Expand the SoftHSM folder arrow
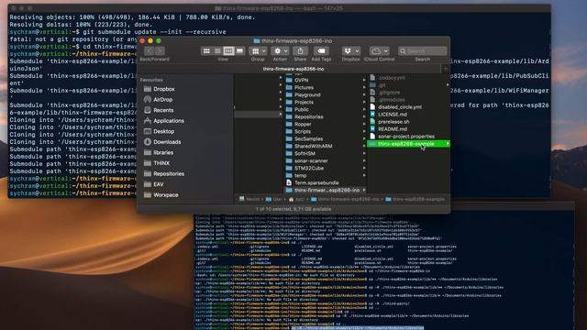The image size is (587, 330). pos(364,153)
